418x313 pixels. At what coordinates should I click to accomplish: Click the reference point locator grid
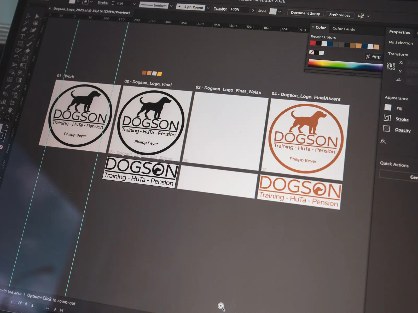point(391,66)
